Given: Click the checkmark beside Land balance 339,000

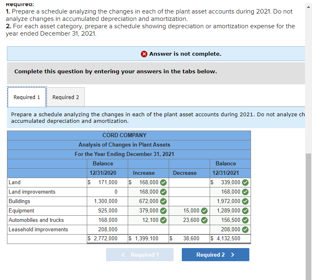Looking at the screenshot, I should point(245,183).
